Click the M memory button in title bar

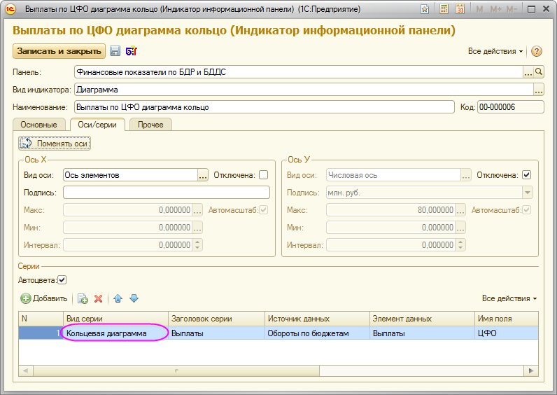[479, 9]
